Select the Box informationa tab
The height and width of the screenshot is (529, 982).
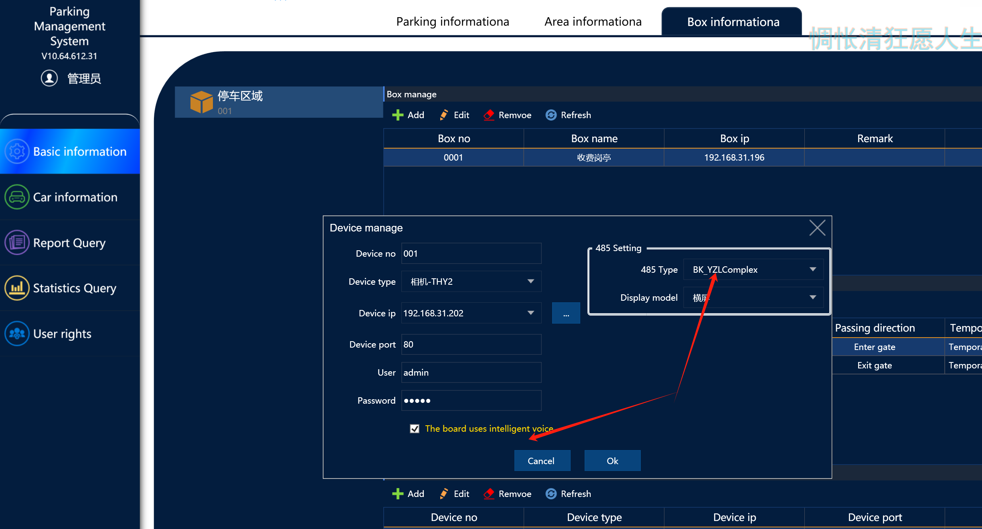point(732,22)
